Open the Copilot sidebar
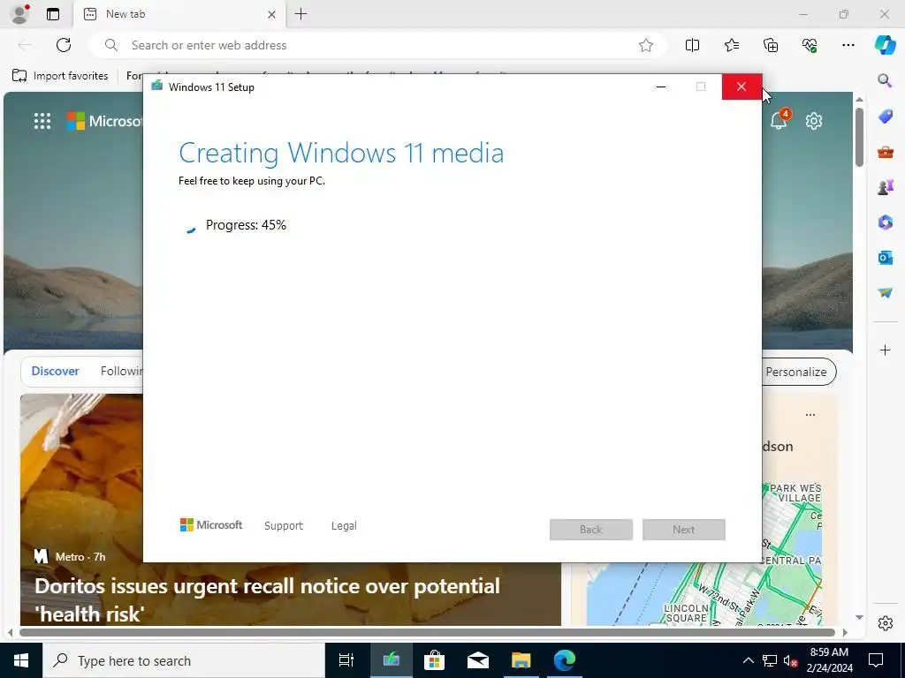905x678 pixels. coord(885,45)
